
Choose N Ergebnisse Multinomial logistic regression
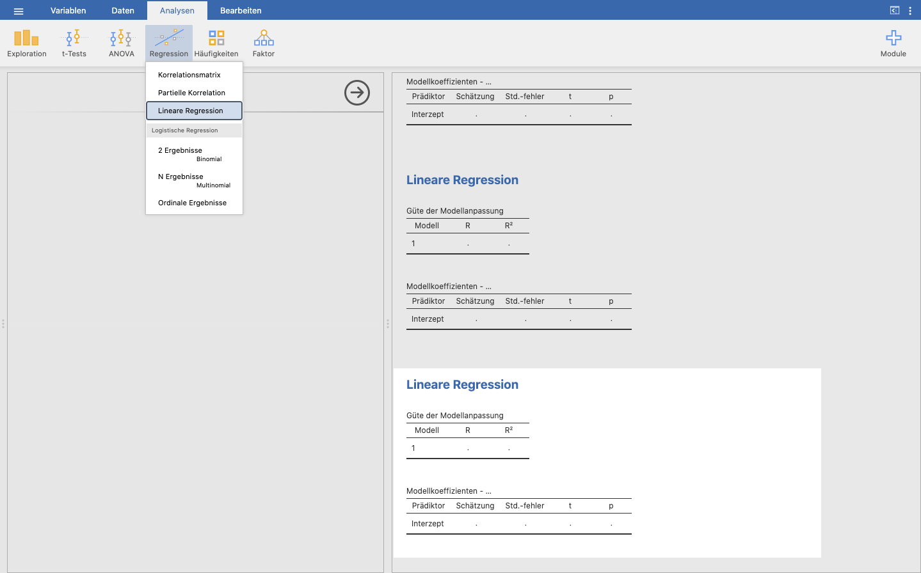pos(195,180)
